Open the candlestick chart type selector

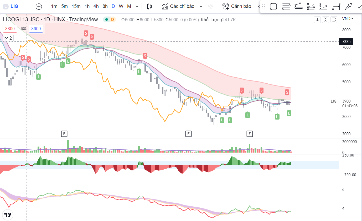[149, 6]
